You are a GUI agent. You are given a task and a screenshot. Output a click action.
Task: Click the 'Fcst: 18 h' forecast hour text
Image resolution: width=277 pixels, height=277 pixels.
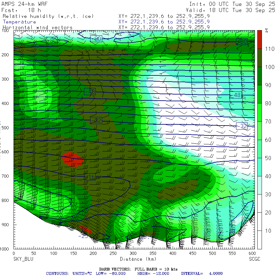tap(21, 10)
